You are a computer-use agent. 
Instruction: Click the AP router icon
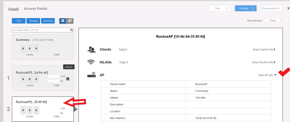[91, 75]
